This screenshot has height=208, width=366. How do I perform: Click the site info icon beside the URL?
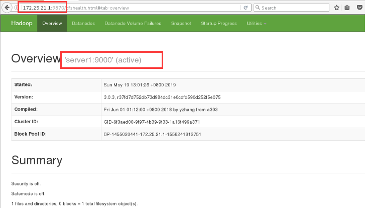click(16, 8)
